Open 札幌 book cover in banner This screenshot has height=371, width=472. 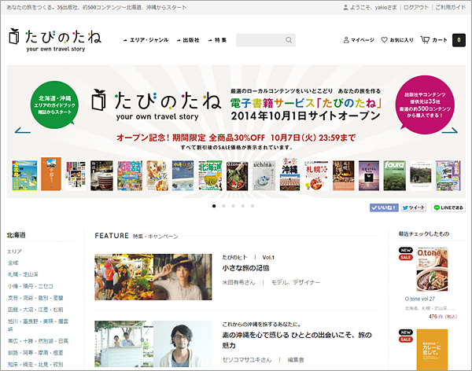pos(315,175)
